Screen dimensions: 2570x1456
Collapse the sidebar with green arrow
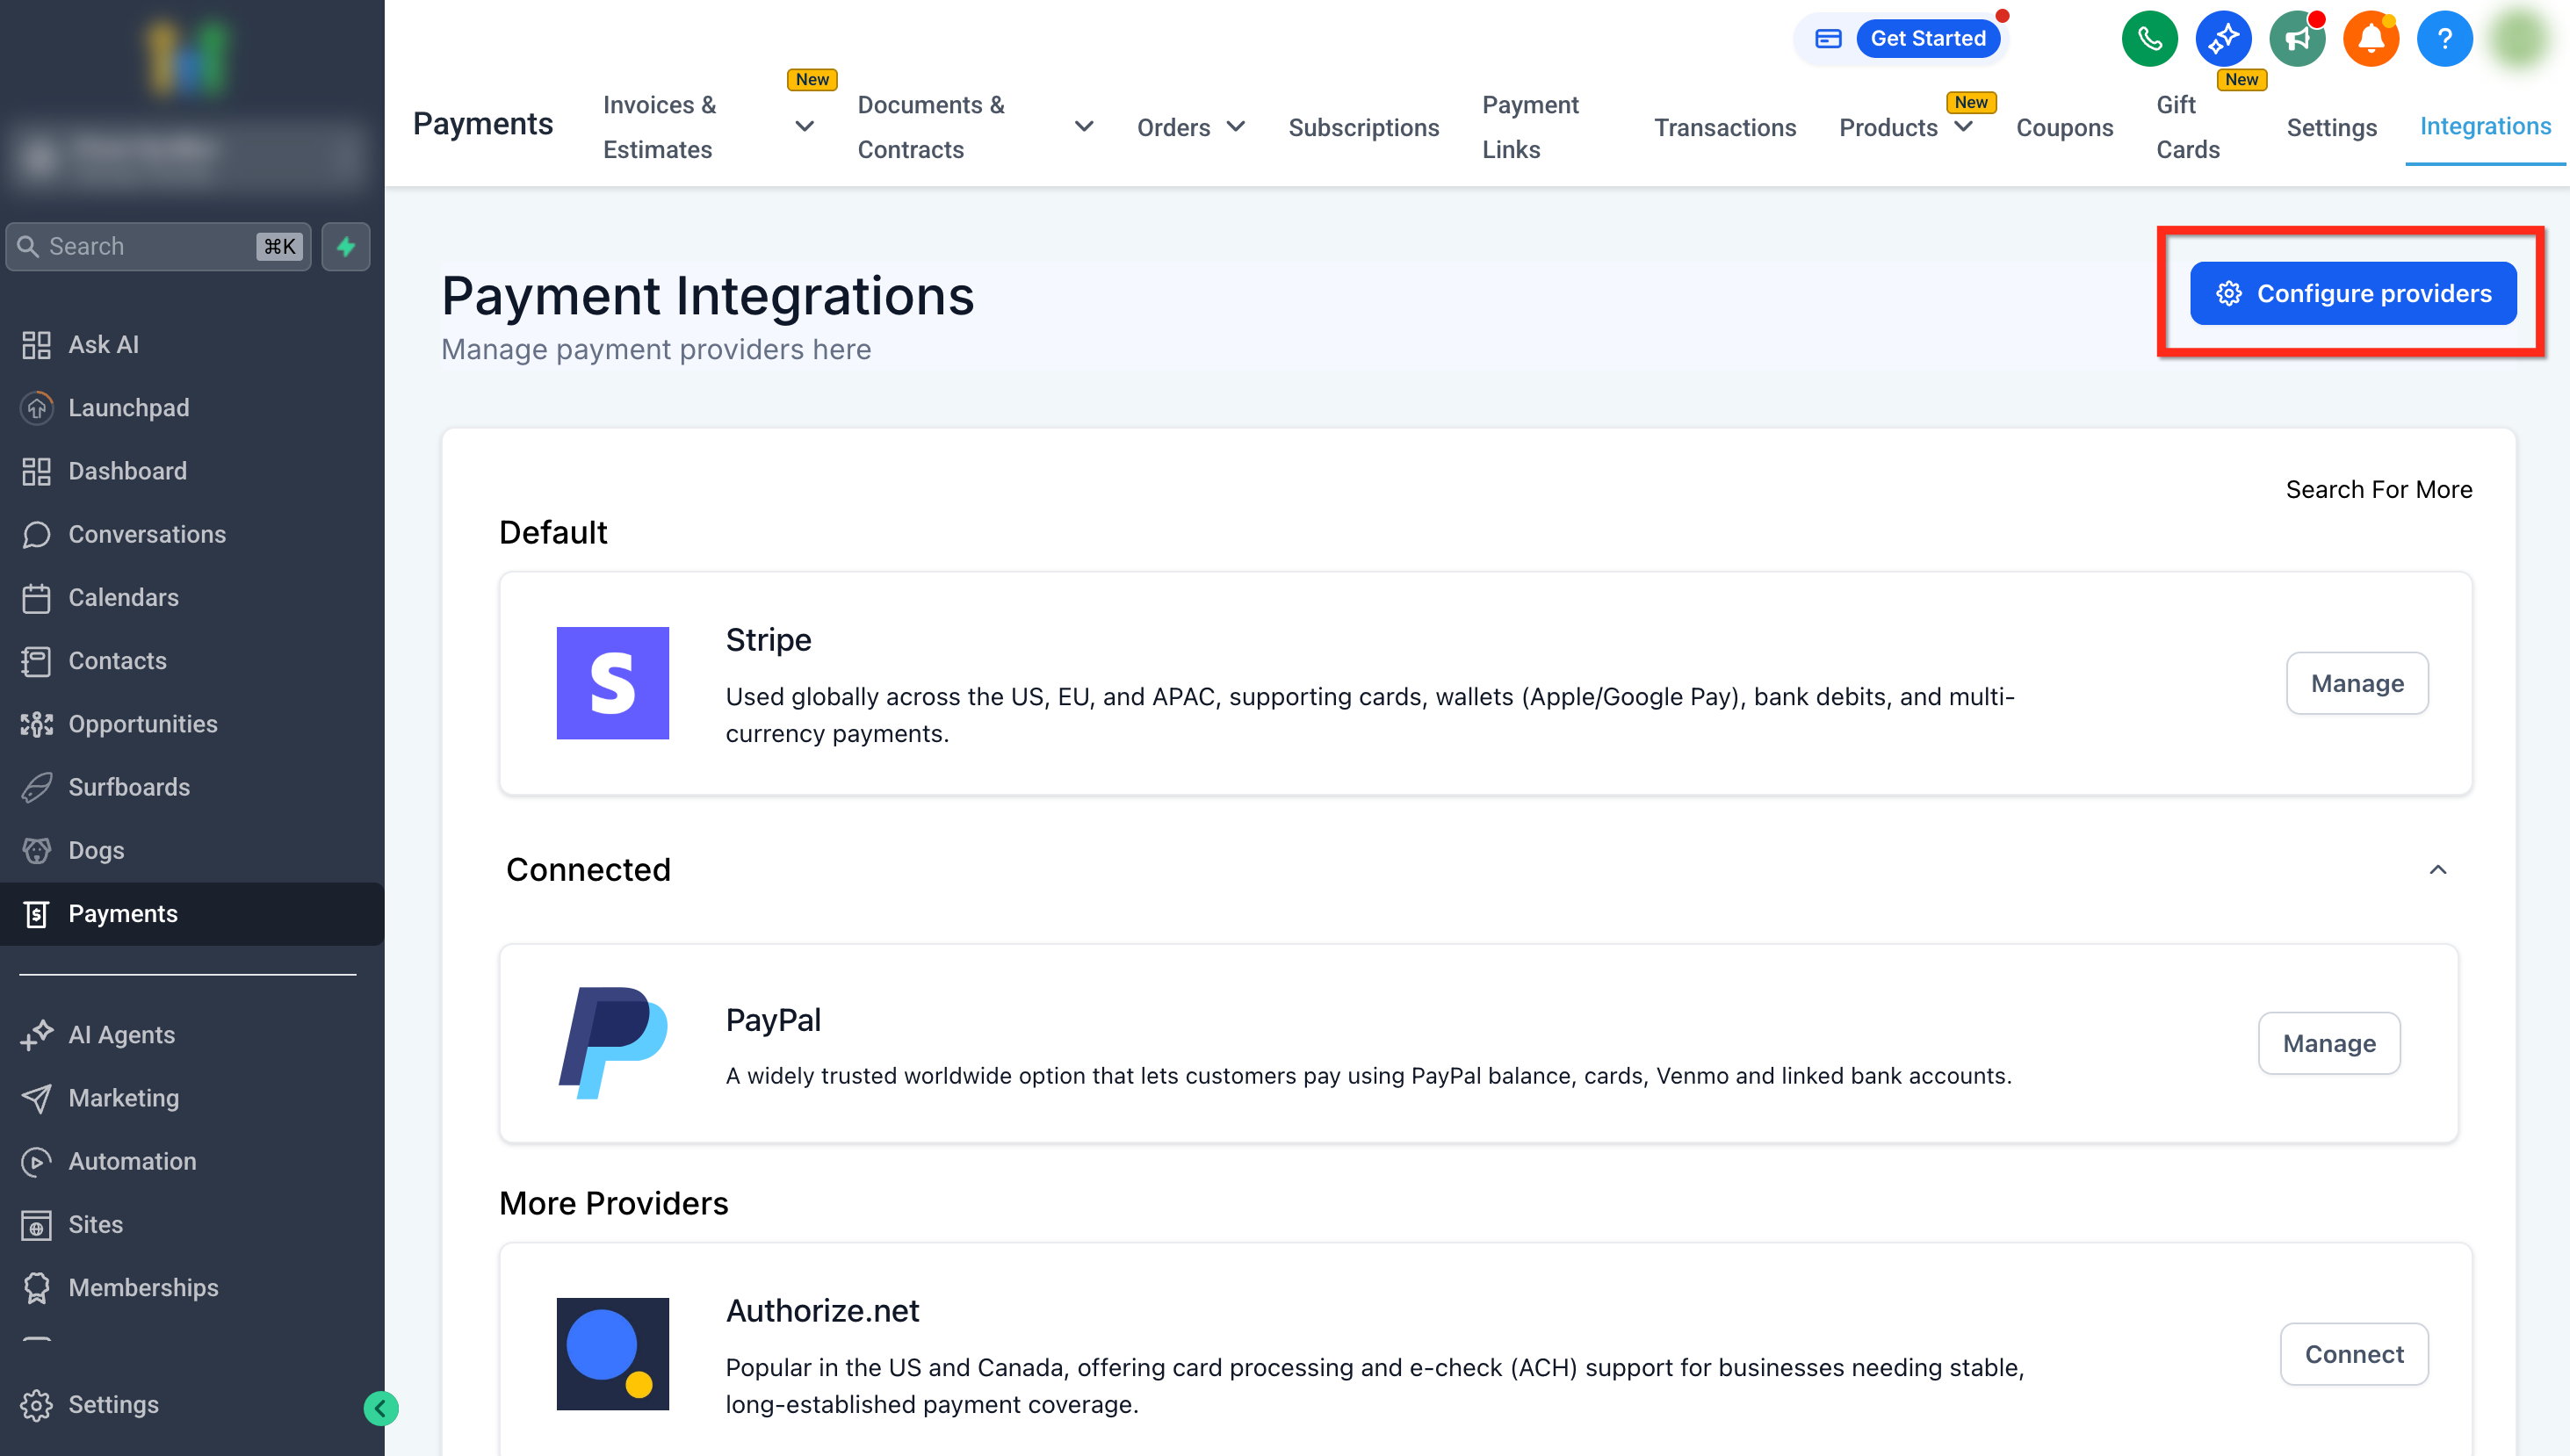click(x=380, y=1408)
